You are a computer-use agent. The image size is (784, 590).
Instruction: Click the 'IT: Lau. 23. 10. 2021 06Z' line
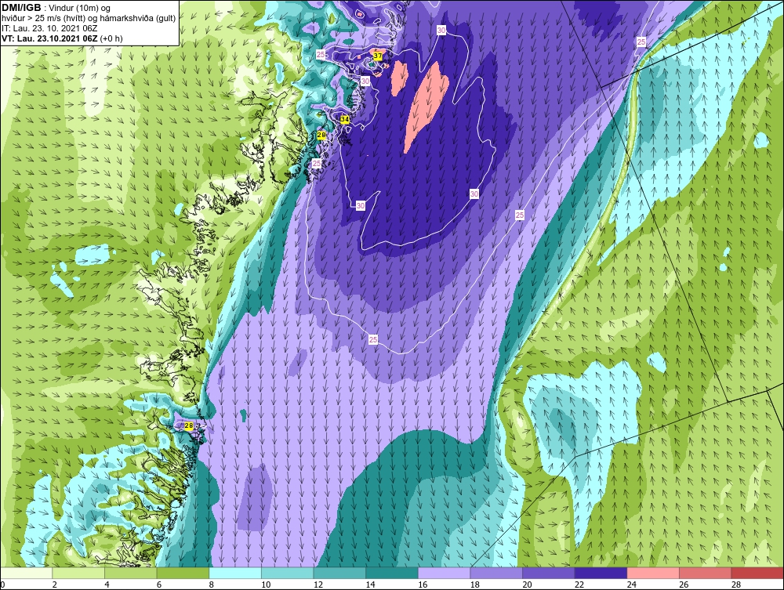coord(49,28)
